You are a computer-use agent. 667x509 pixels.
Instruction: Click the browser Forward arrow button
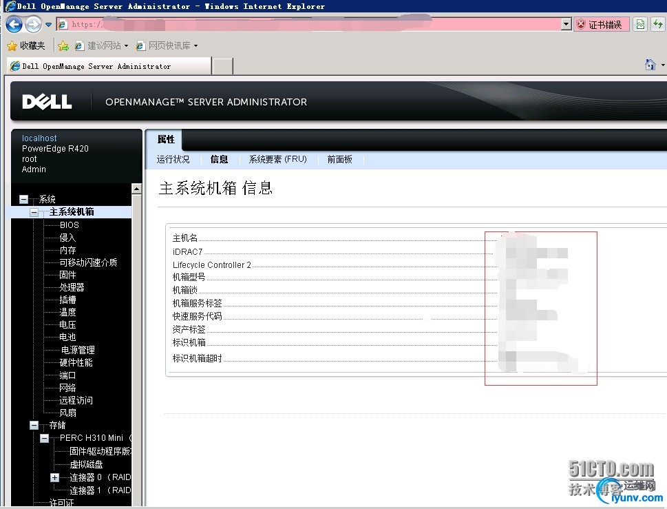coord(33,24)
